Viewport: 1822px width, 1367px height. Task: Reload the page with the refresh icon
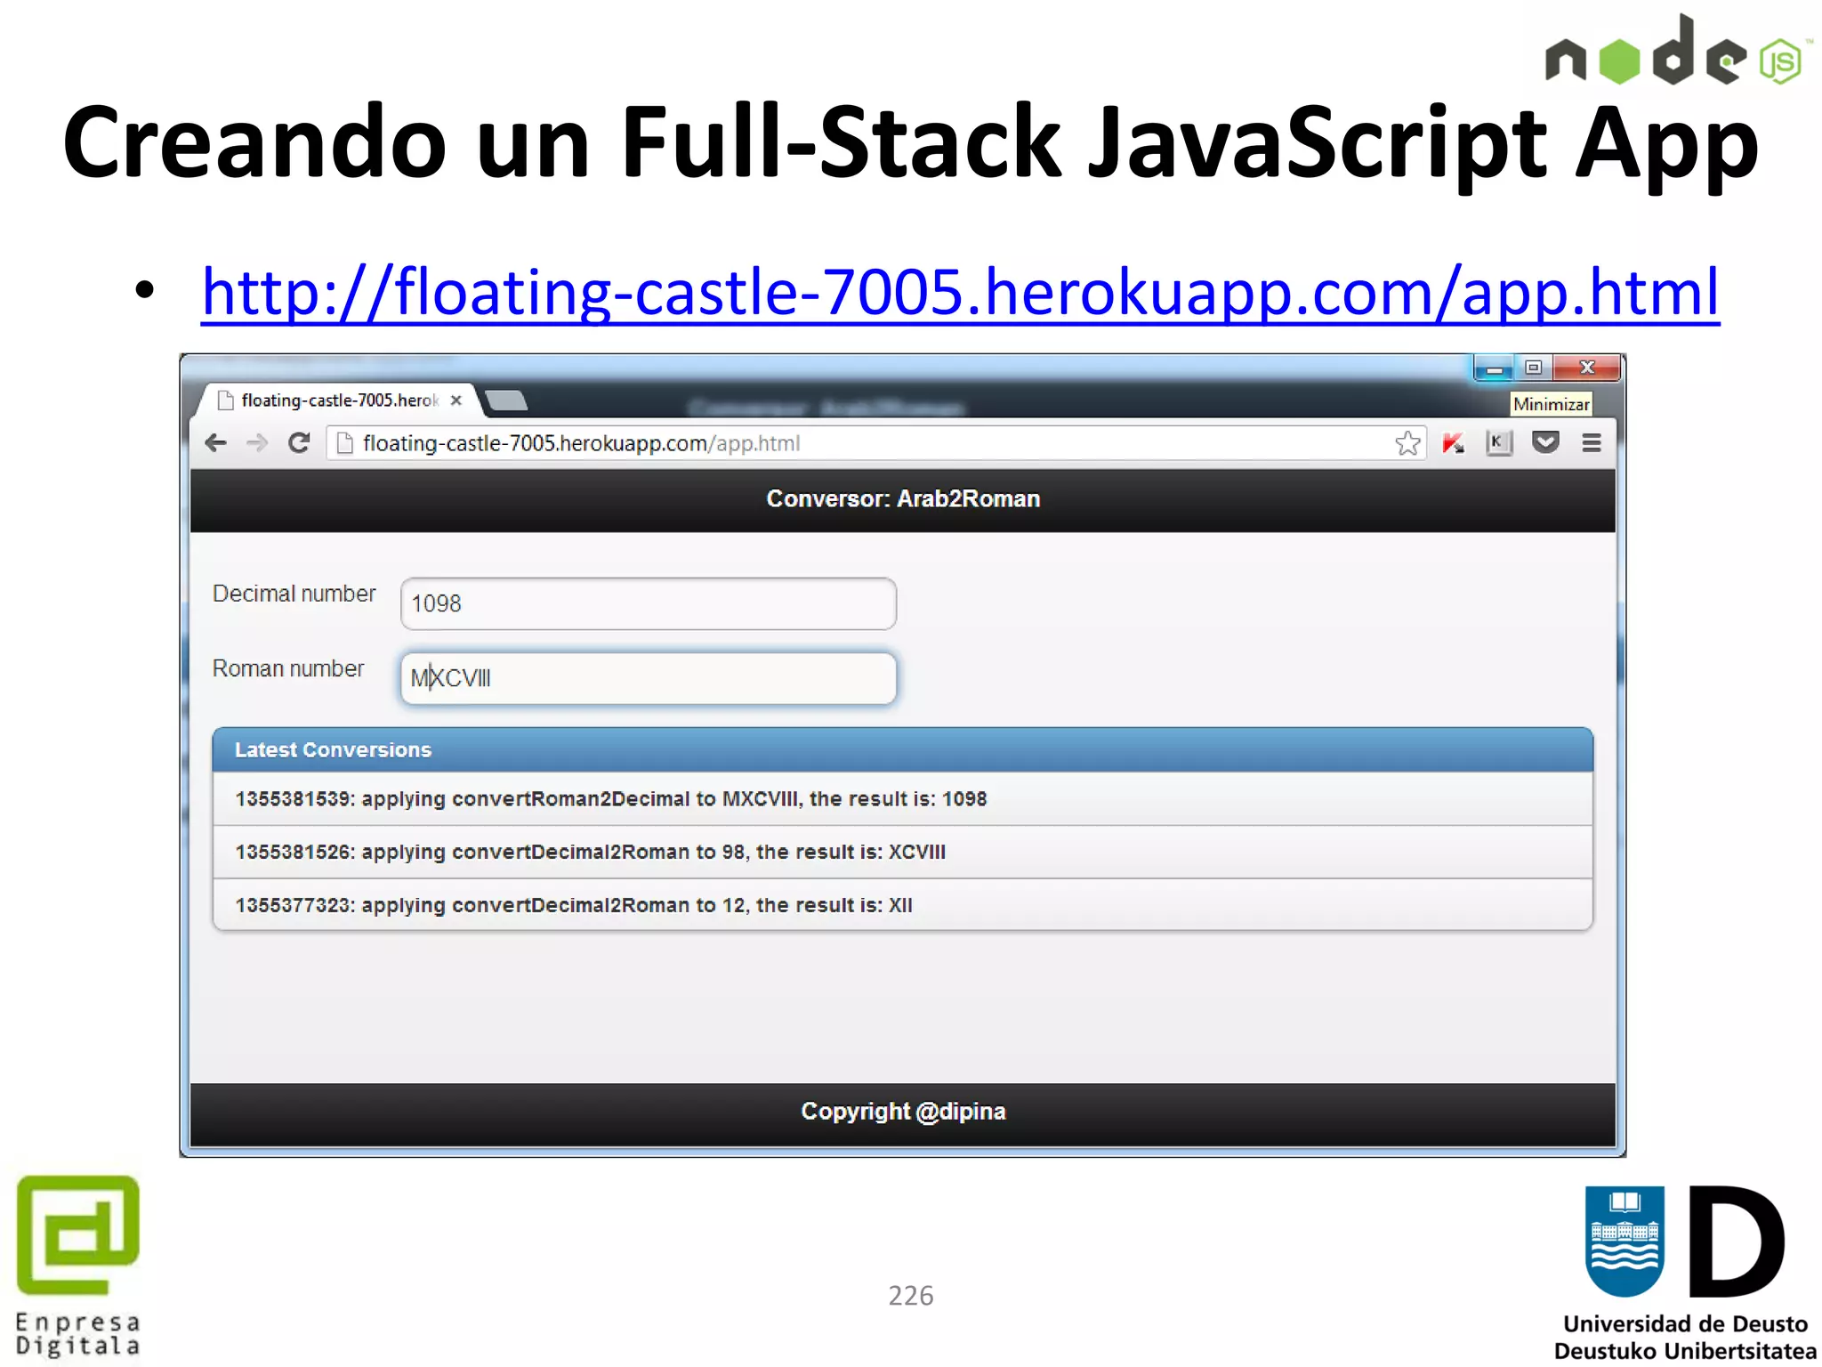click(x=299, y=443)
